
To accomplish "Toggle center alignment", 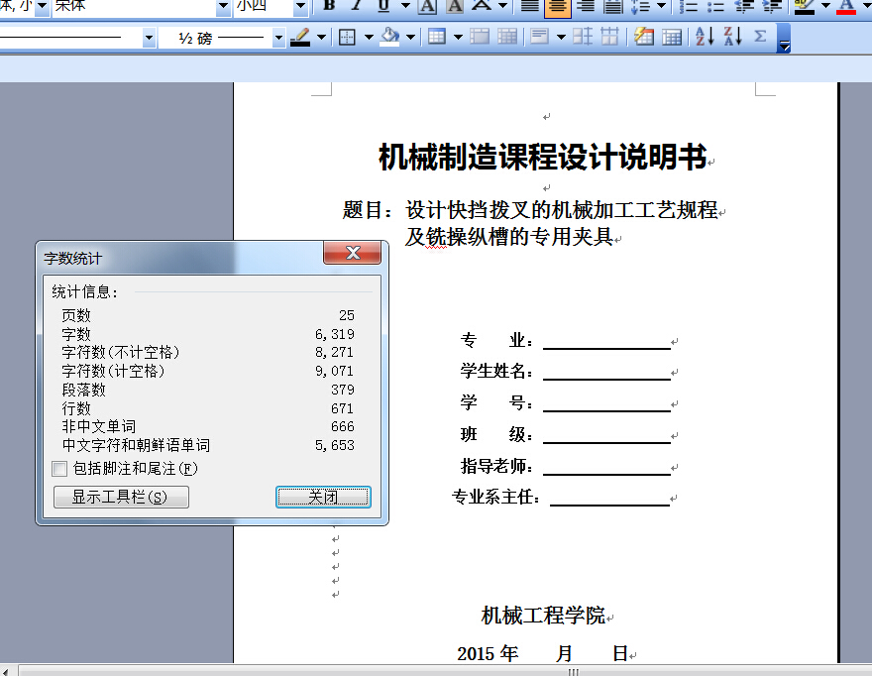I will 557,6.
